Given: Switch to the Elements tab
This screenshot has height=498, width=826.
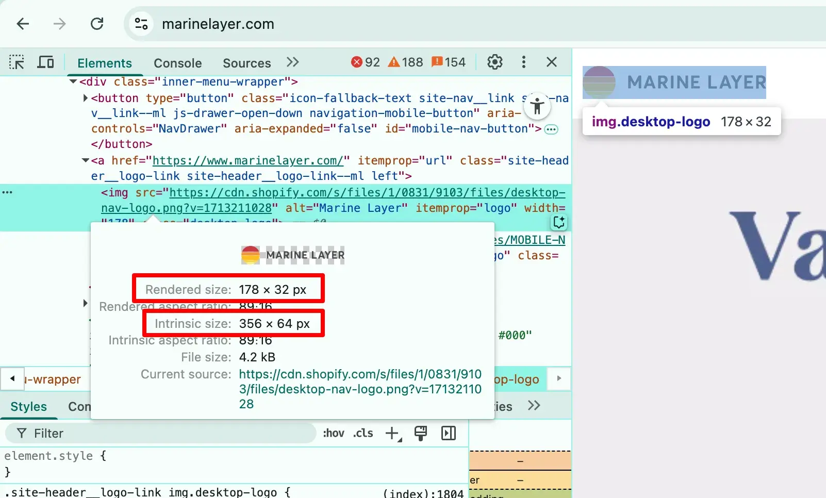Looking at the screenshot, I should pyautogui.click(x=105, y=63).
